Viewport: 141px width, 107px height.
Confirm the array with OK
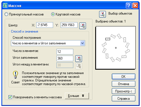[x=124, y=77]
